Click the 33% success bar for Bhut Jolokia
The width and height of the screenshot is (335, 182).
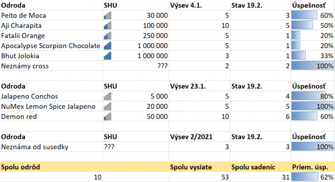(299, 56)
